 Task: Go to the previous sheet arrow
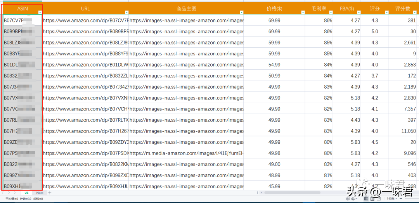click(x=3, y=193)
